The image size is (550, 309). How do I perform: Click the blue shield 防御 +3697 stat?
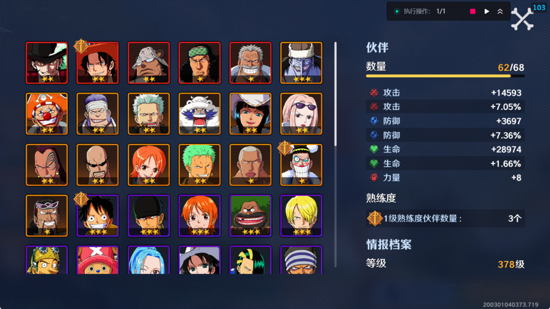click(445, 121)
